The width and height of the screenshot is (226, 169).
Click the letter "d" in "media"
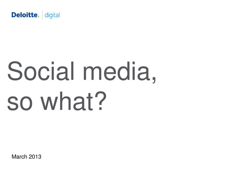(122, 71)
